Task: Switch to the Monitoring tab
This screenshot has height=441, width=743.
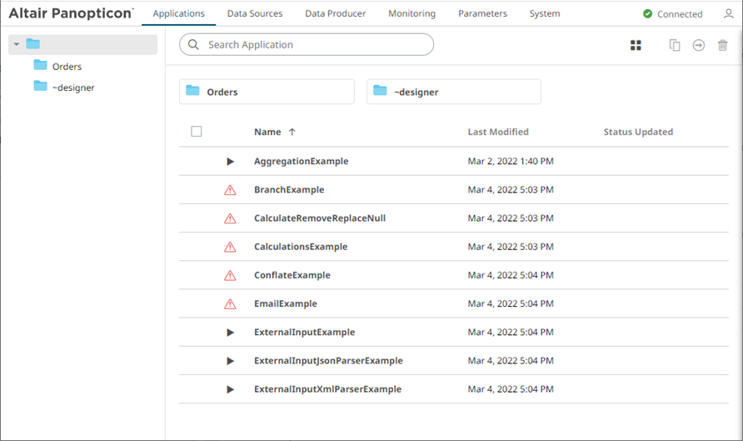Action: (x=411, y=14)
